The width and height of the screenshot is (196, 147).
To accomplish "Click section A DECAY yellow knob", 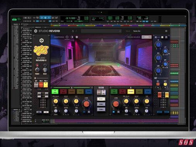I will click(x=66, y=101).
